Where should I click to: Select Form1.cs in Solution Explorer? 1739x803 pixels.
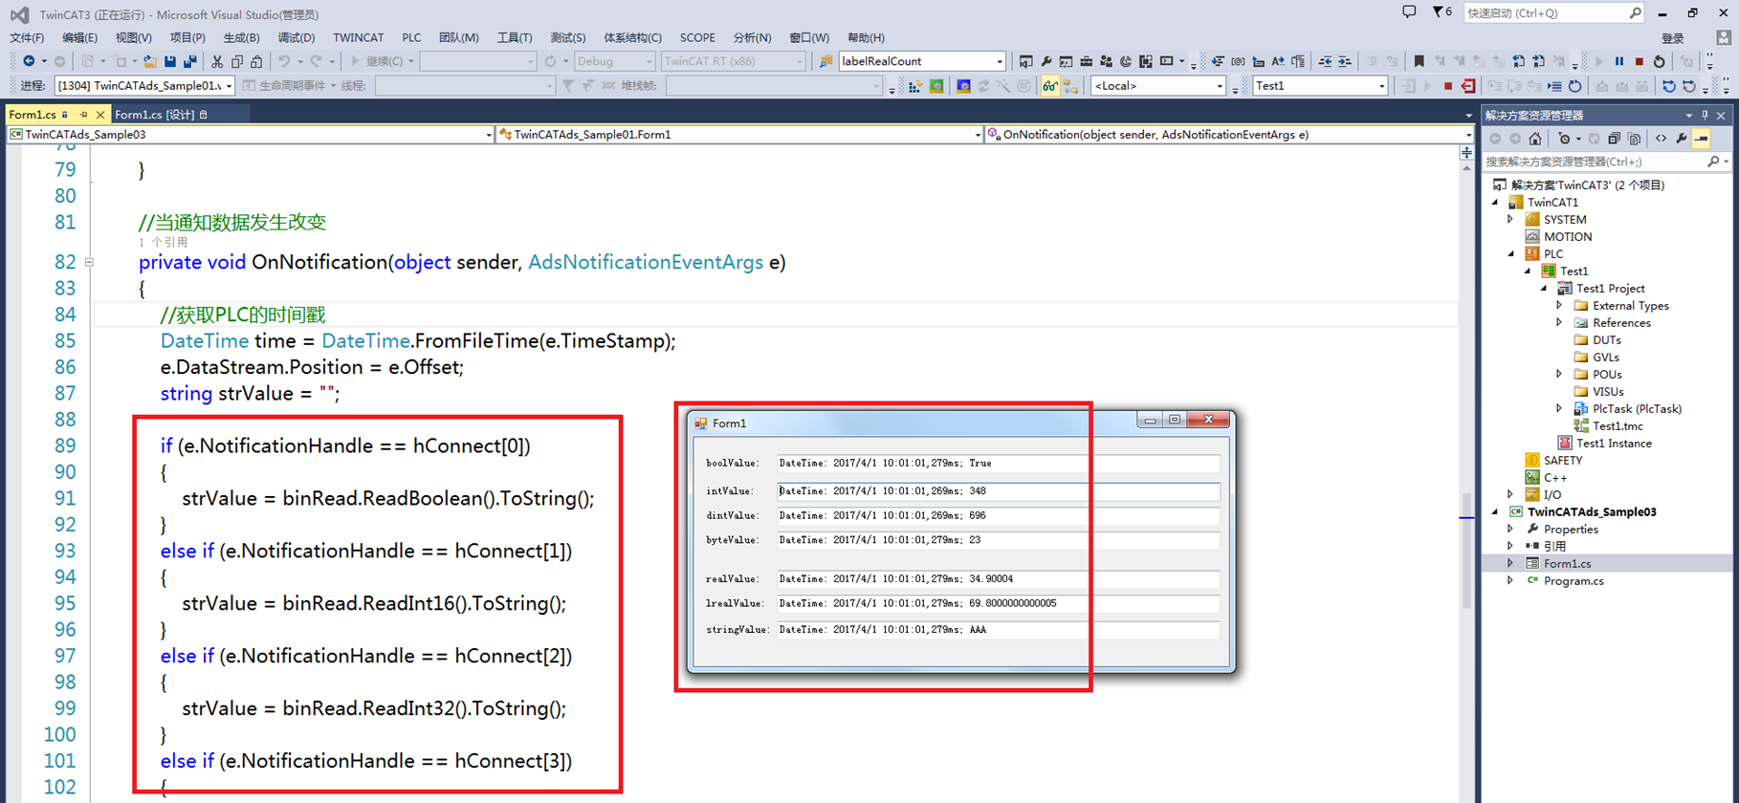pos(1567,564)
